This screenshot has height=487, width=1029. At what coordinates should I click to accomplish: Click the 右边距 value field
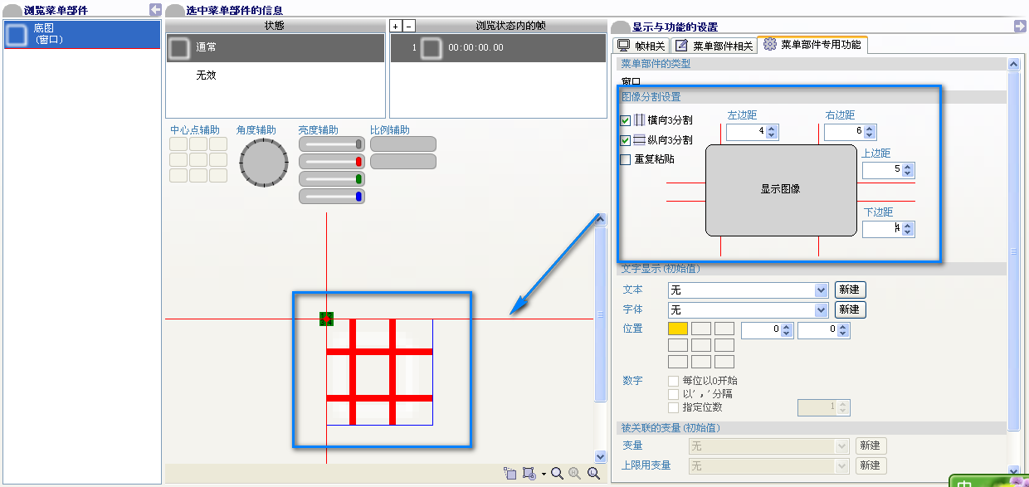click(845, 132)
